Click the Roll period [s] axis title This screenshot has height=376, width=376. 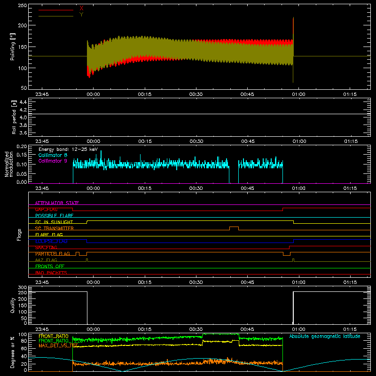[14, 117]
